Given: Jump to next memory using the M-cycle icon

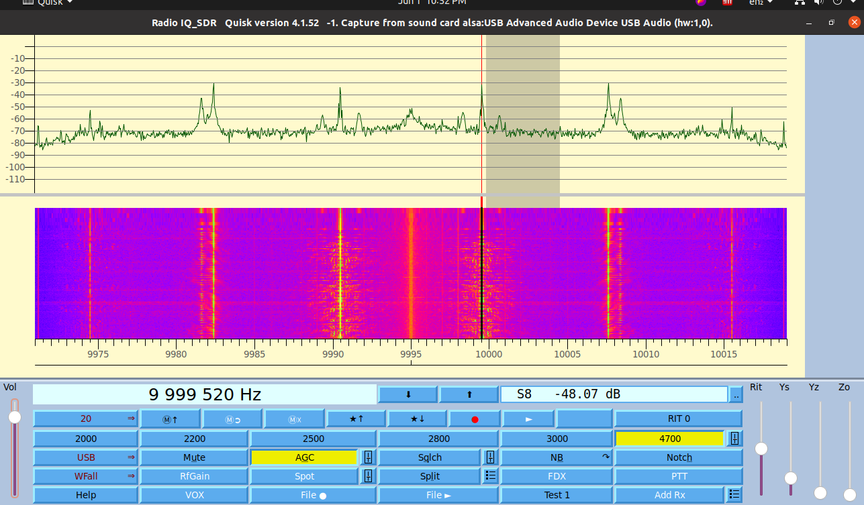Looking at the screenshot, I should tap(232, 418).
